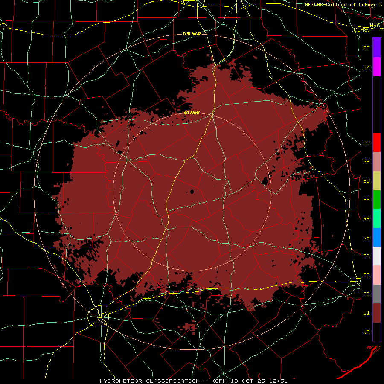This screenshot has height=384, width=384.
Task: Click the UK legend label
Action: 366,67
